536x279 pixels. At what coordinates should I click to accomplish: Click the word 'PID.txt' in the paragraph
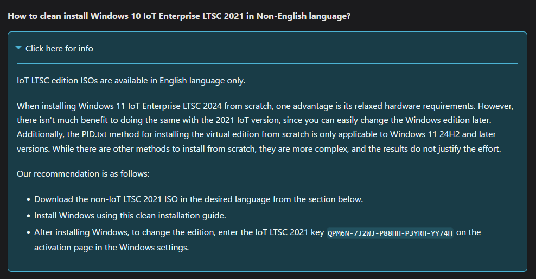[x=94, y=134]
